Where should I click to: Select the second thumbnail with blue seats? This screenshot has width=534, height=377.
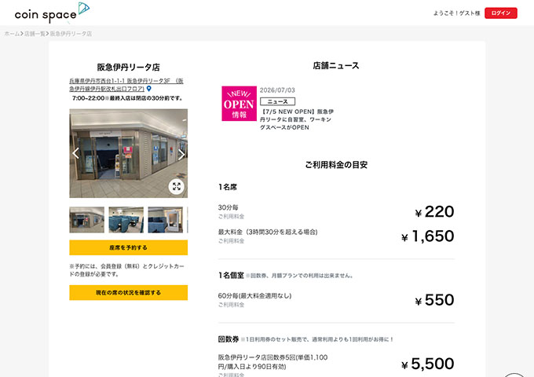(x=126, y=220)
